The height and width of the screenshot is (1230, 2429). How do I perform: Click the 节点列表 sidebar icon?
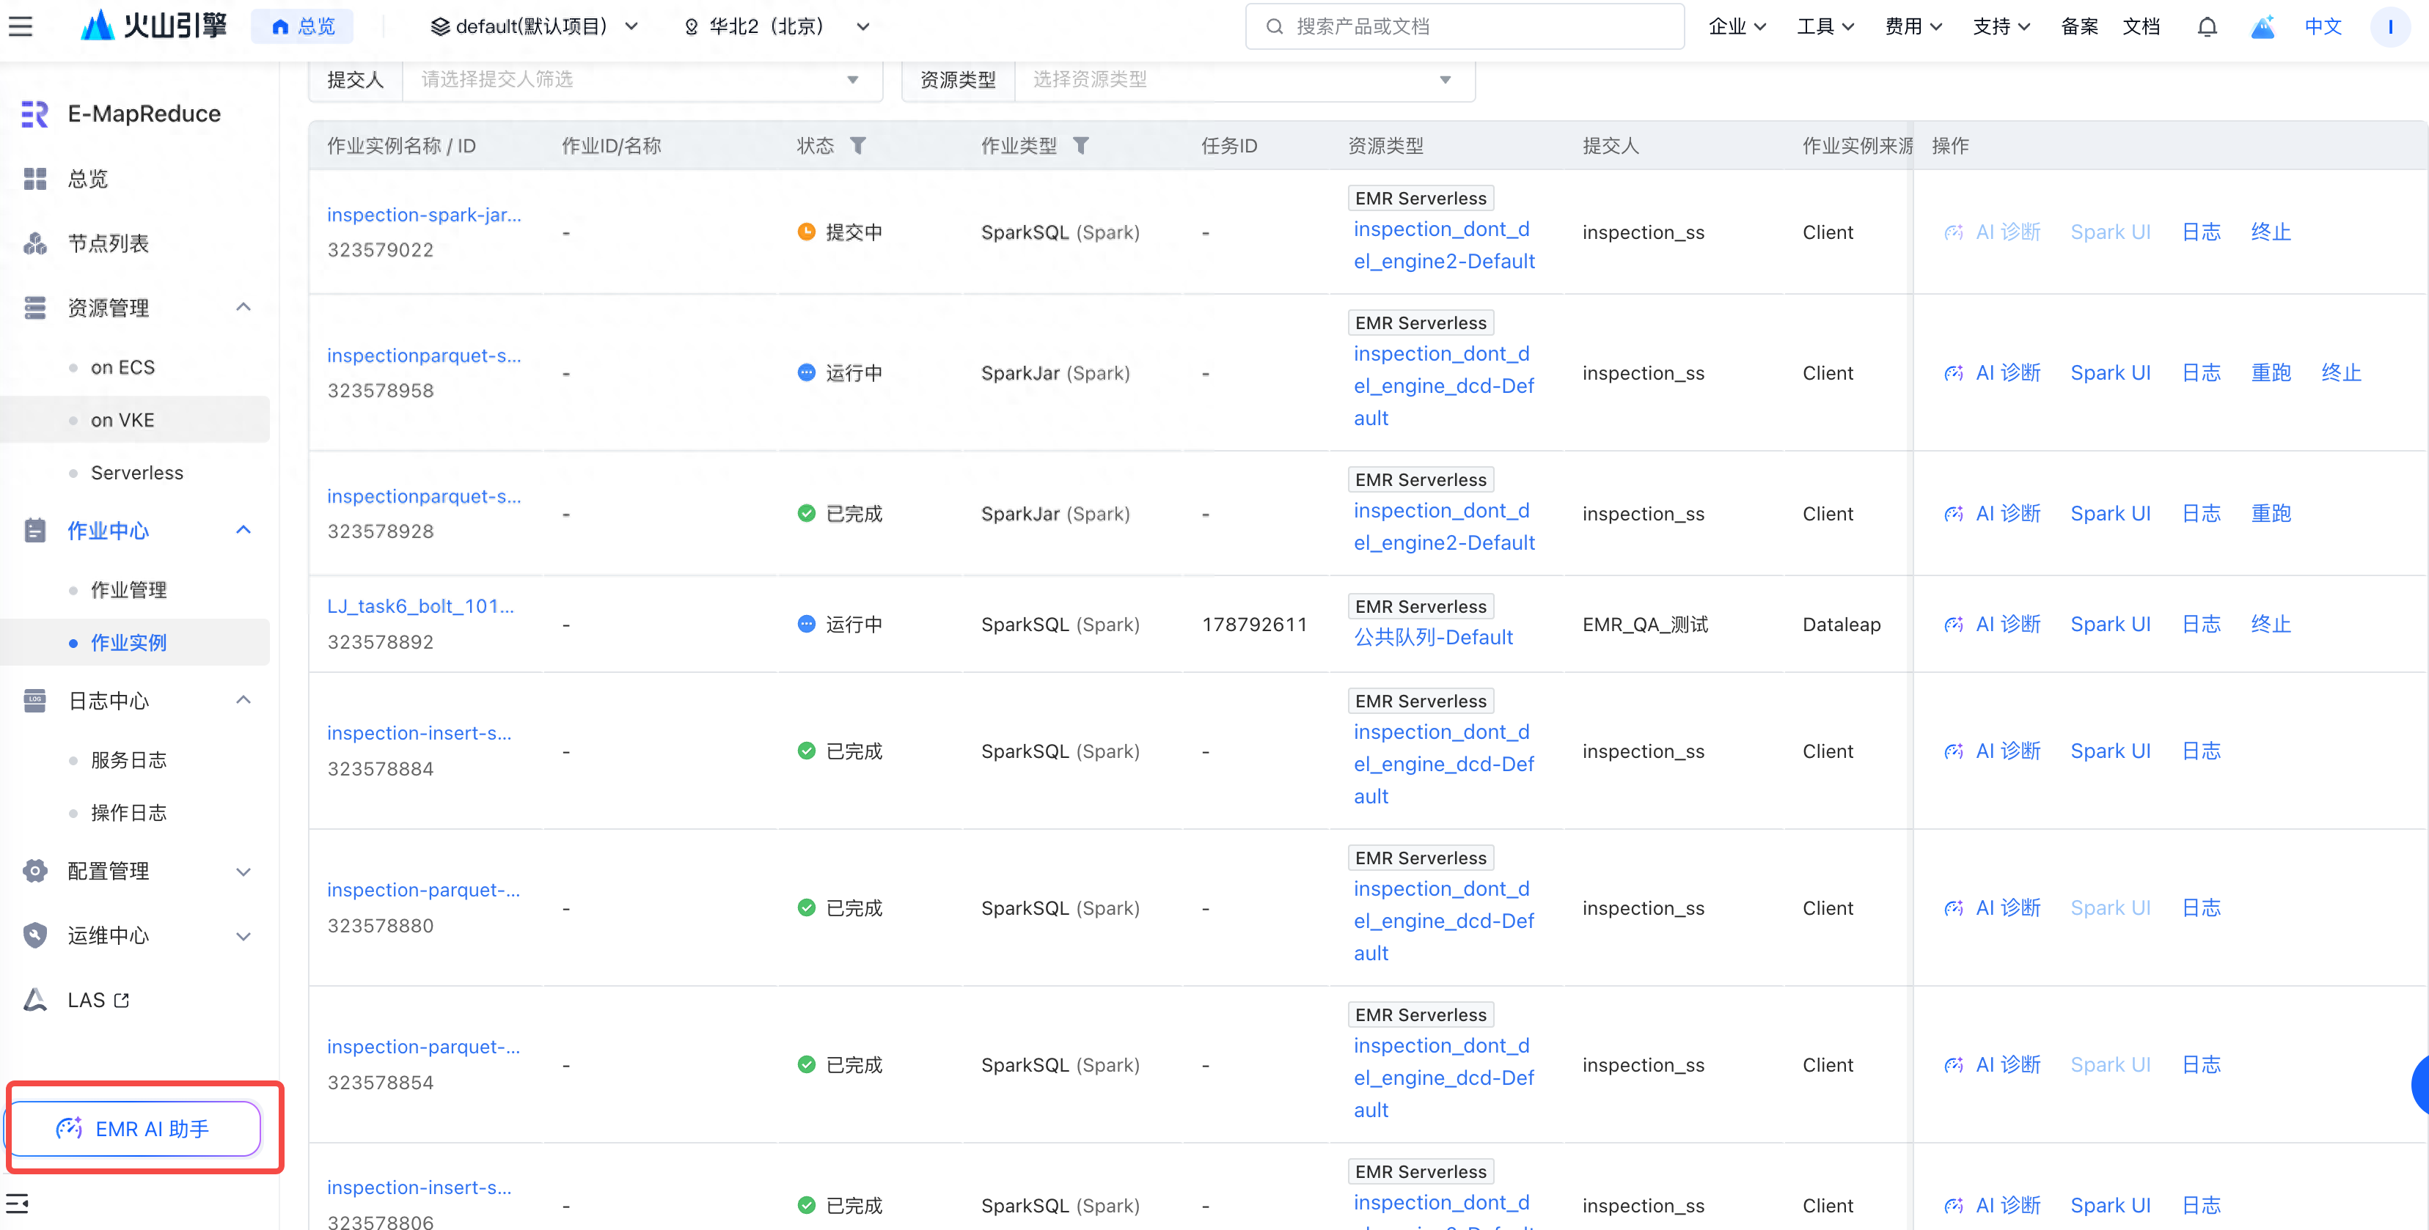(x=35, y=243)
